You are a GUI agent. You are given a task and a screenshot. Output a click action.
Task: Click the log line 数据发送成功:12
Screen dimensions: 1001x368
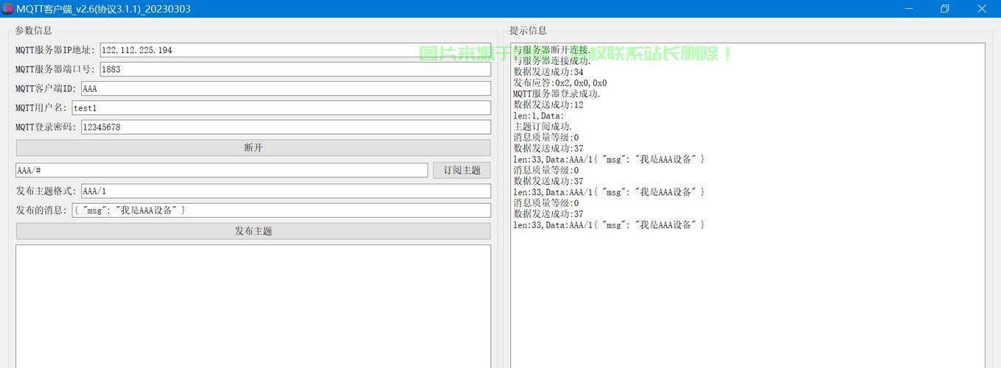tap(548, 105)
